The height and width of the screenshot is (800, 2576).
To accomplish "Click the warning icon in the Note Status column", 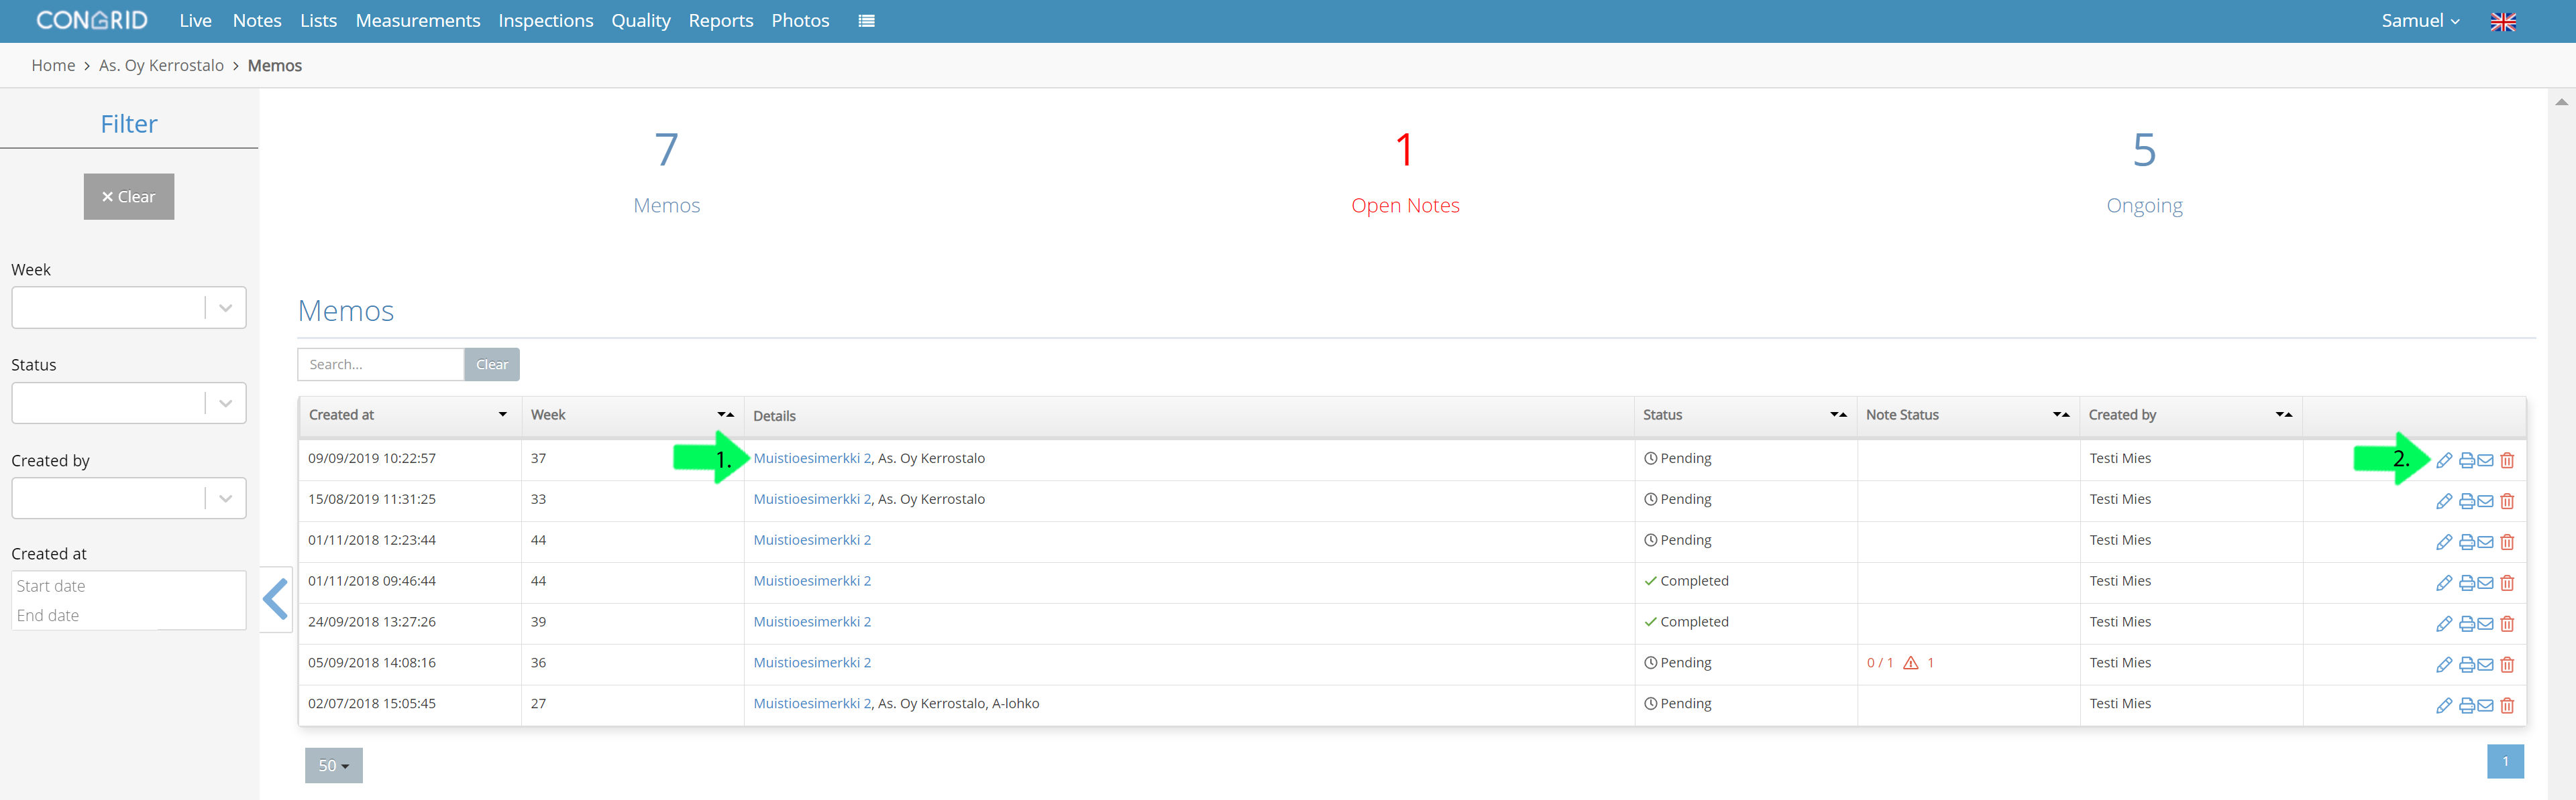I will coord(1910,663).
